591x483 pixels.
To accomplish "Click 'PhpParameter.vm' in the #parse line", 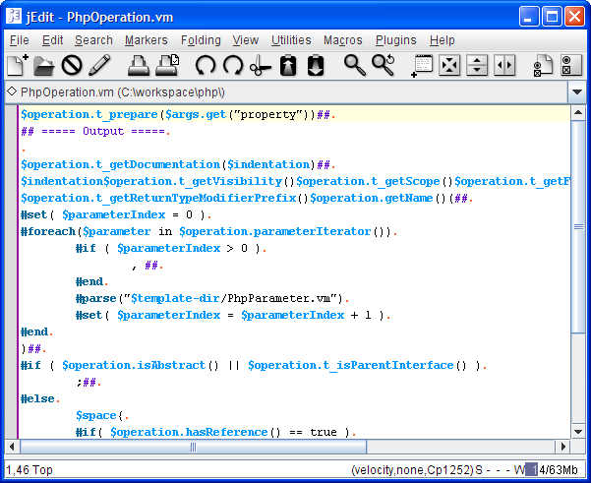I will pyautogui.click(x=279, y=299).
